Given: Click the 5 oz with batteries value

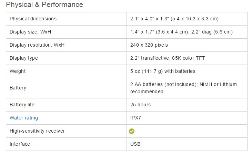Looking at the screenshot, I should click(x=163, y=71).
